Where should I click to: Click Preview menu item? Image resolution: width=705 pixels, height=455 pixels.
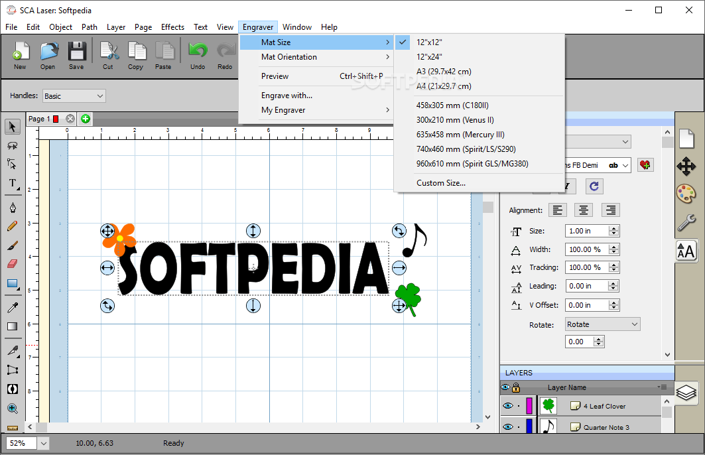click(316, 76)
